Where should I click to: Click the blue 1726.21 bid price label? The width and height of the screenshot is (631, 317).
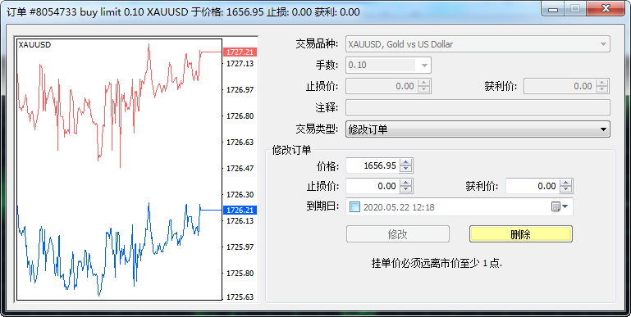coord(240,211)
